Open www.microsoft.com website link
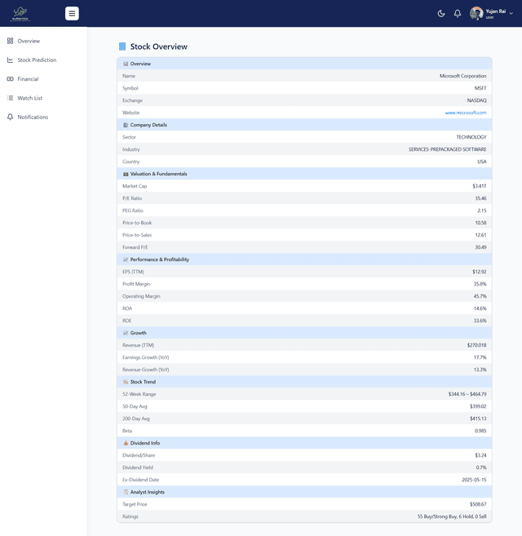522x536 pixels. click(465, 113)
